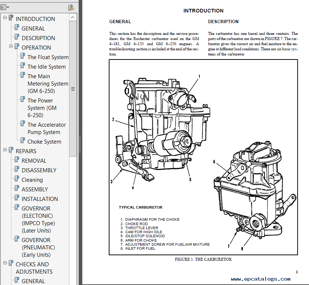Screen dimensions: 309x285
Task: Select the INSTALLATION bookmark
Action: pyautogui.click(x=40, y=199)
